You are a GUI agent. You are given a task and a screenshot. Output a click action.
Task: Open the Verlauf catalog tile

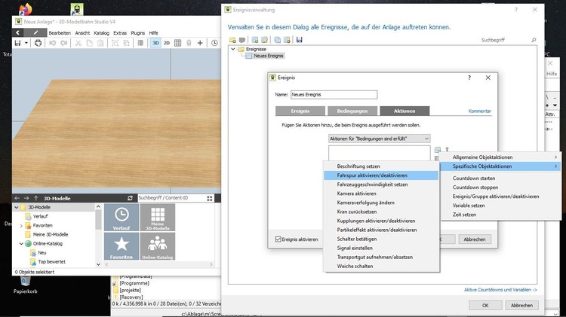[x=122, y=217]
